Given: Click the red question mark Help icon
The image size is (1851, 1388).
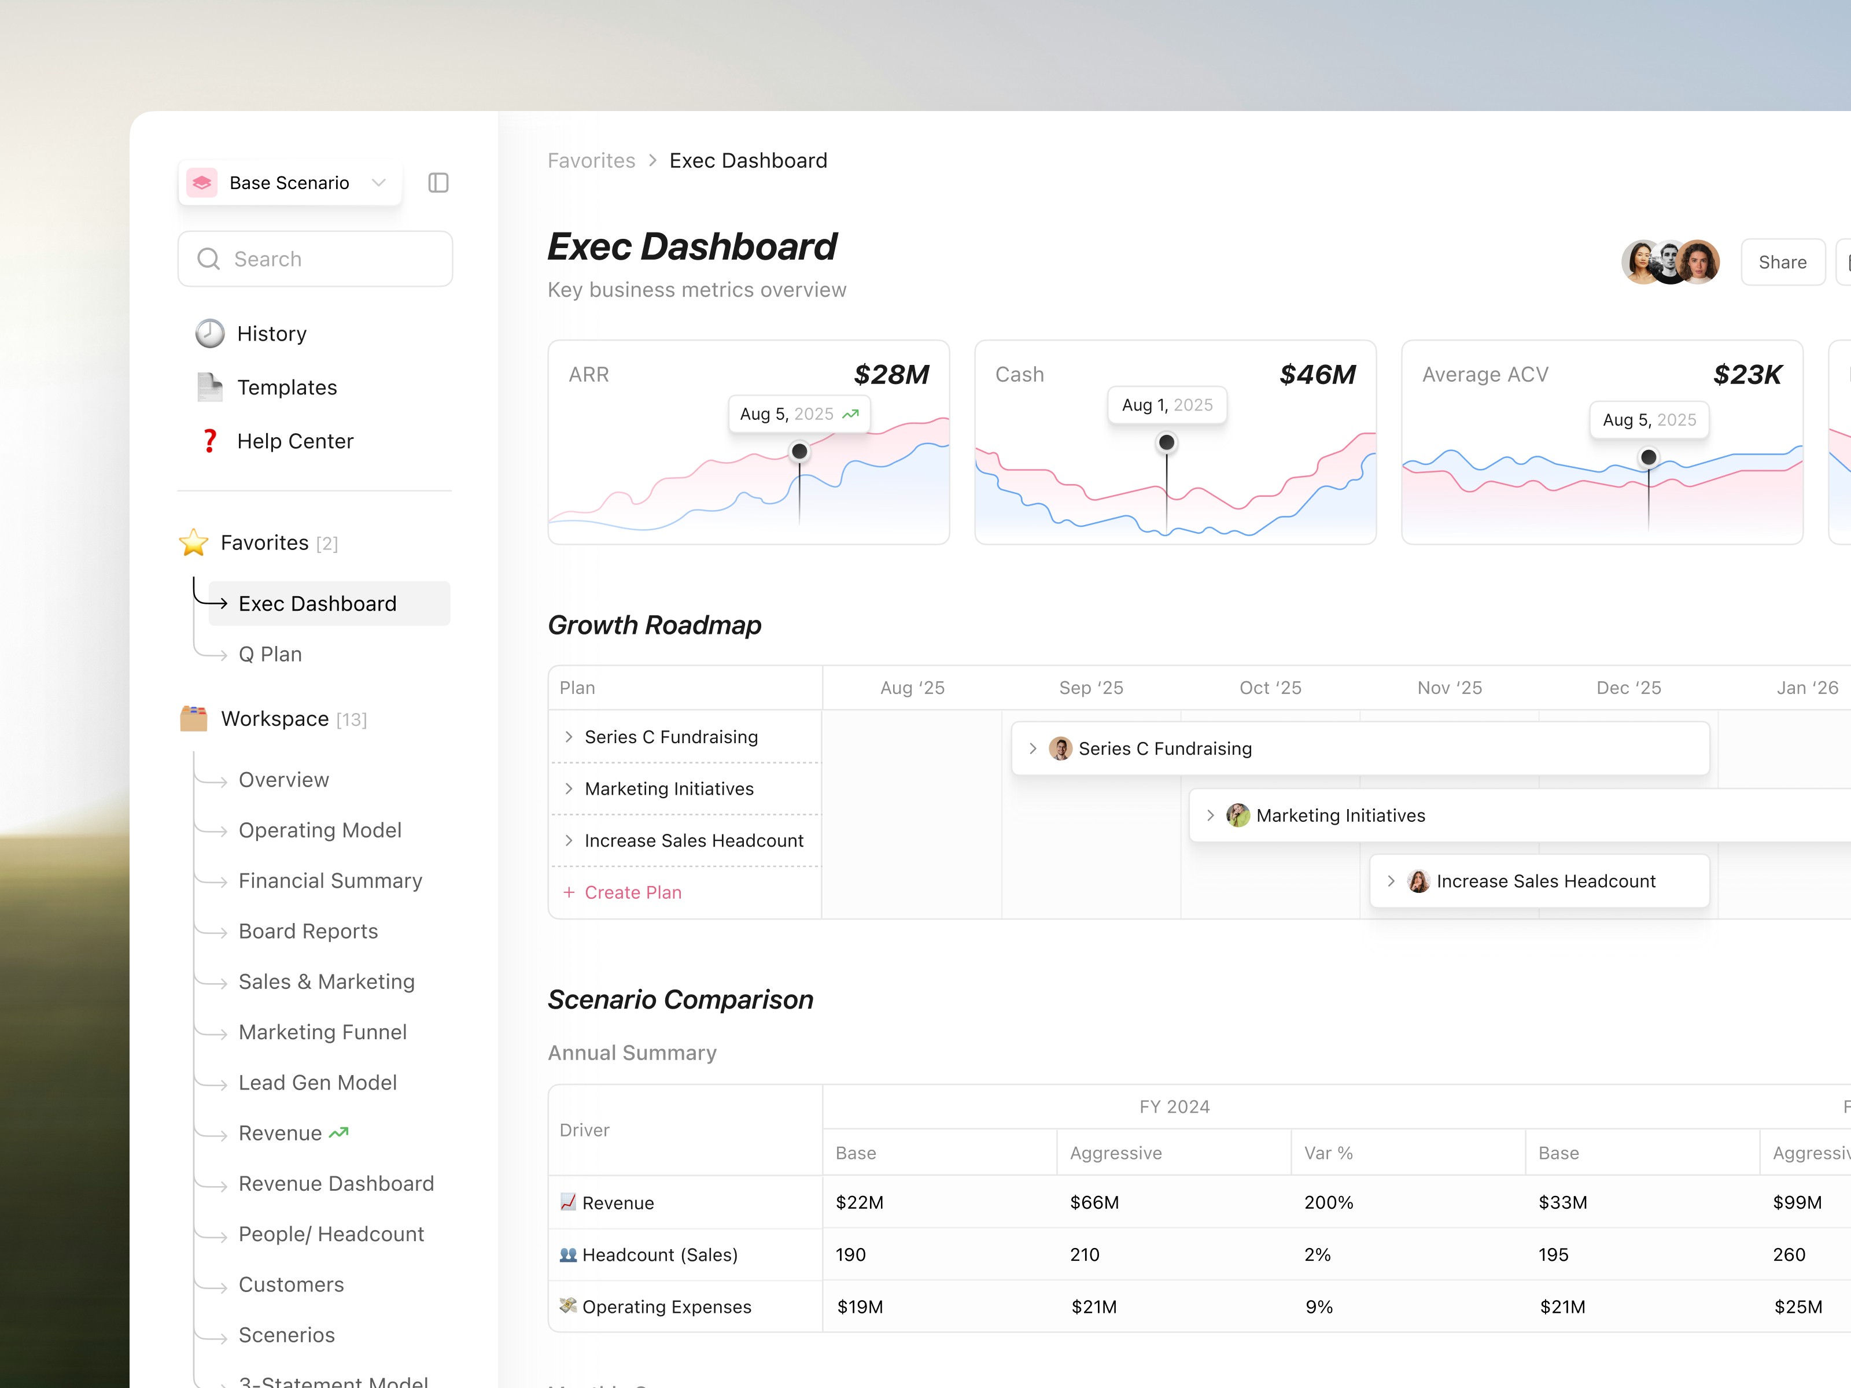Looking at the screenshot, I should pyautogui.click(x=210, y=440).
